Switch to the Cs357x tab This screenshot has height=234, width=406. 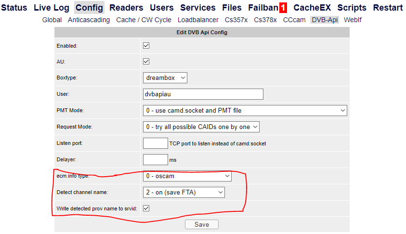pyautogui.click(x=236, y=20)
